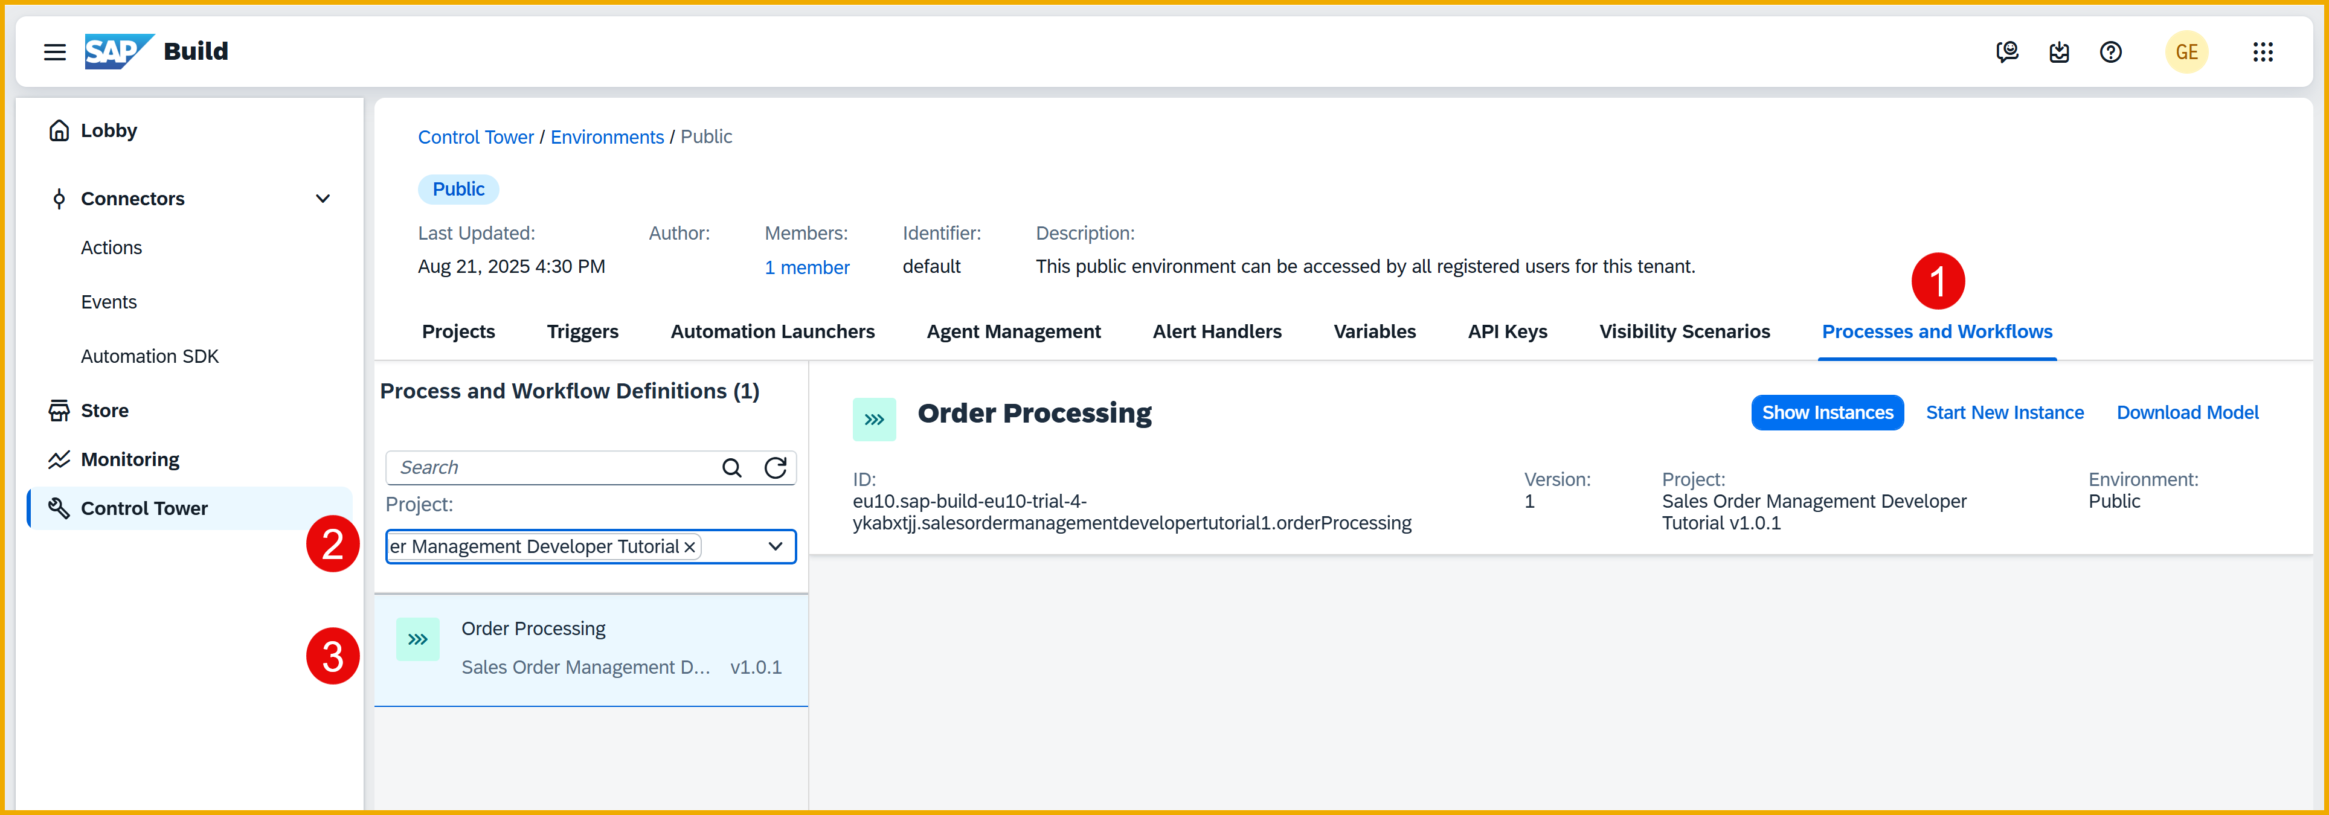Open the help question mark icon
This screenshot has width=2329, height=815.
pos(2110,51)
